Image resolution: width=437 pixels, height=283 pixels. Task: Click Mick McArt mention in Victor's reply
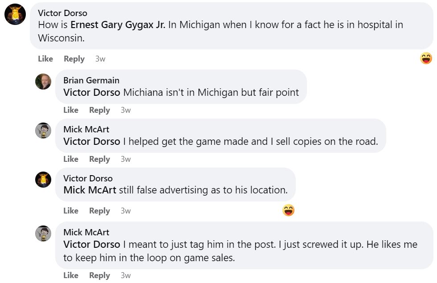[90, 190]
